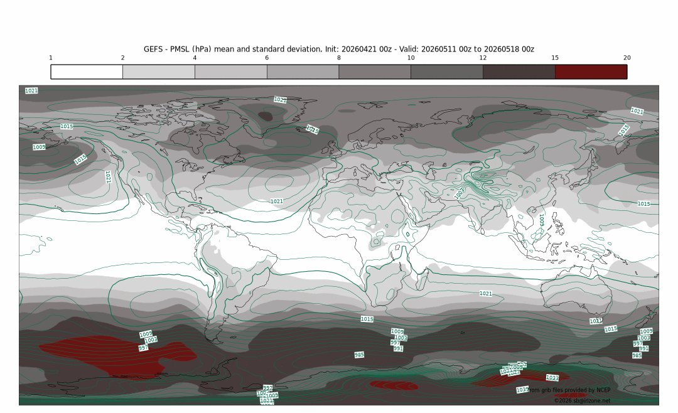Click the 10–12 dark gray colorbar segment

[x=446, y=72]
